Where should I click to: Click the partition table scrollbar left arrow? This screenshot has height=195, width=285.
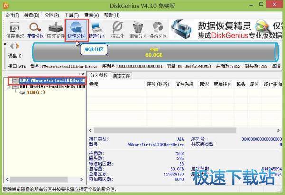91,130
